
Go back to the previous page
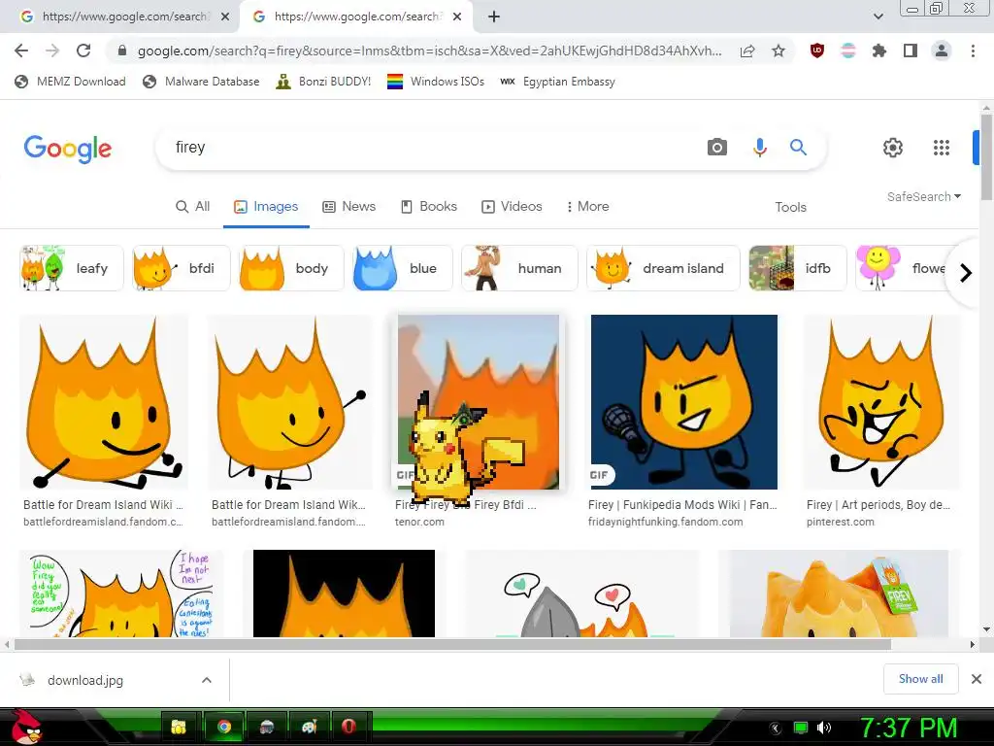coord(21,51)
